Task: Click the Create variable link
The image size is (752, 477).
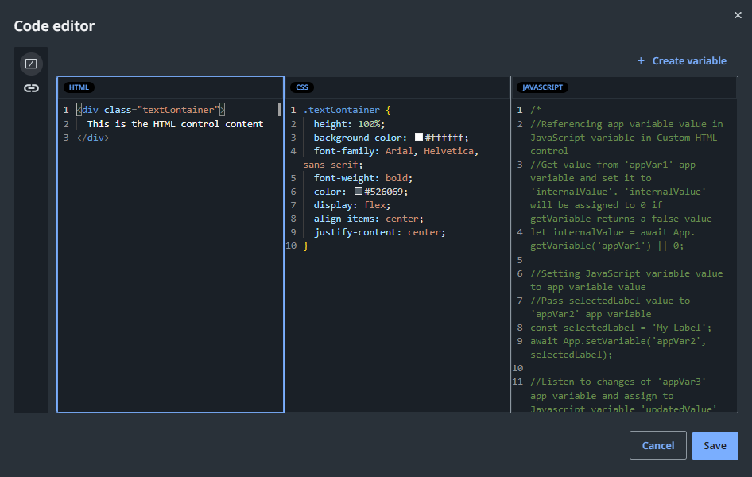Action: pyautogui.click(x=681, y=60)
